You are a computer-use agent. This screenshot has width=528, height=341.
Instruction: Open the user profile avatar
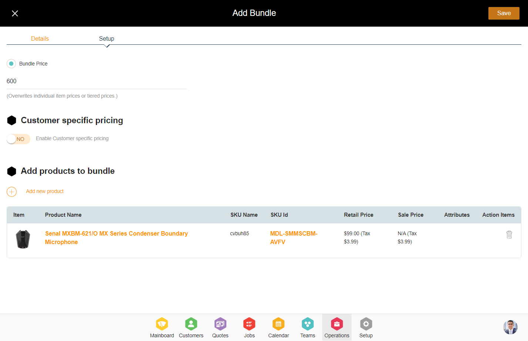[510, 327]
